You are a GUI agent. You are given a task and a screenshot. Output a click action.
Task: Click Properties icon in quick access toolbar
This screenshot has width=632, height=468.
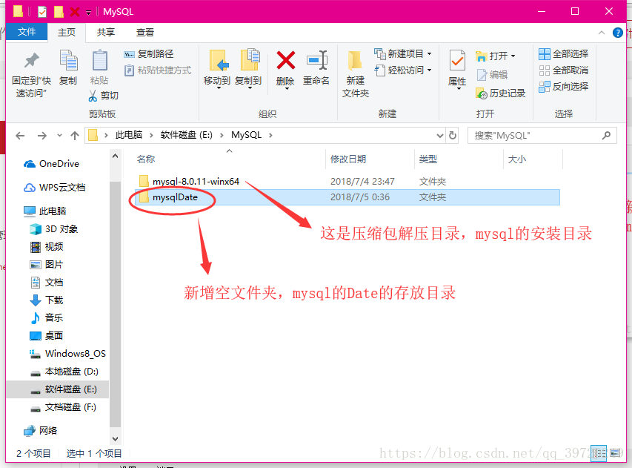pyautogui.click(x=42, y=11)
